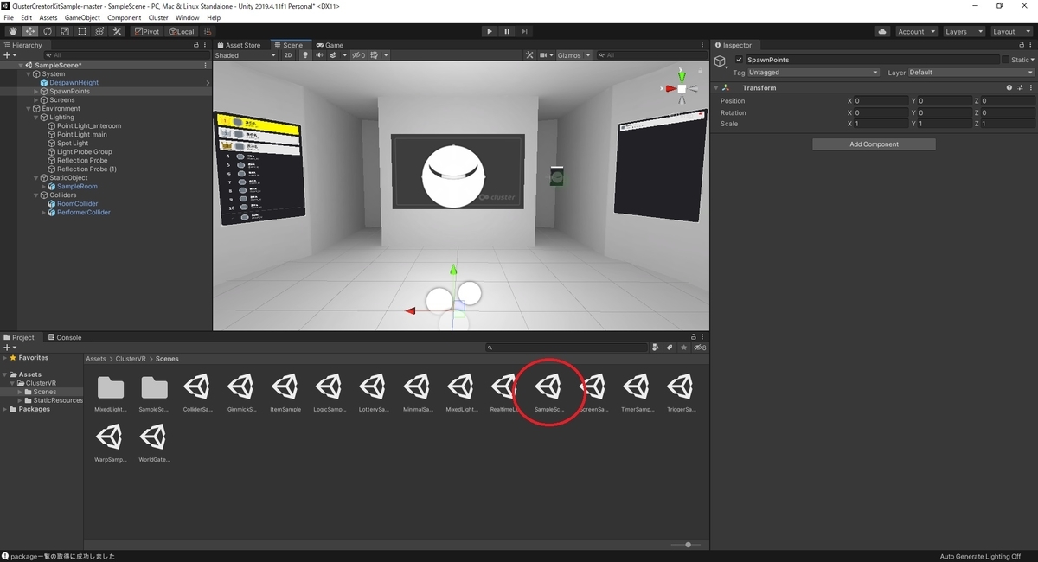The height and width of the screenshot is (562, 1038).
Task: Toggle scene audio speaker icon
Action: click(319, 55)
